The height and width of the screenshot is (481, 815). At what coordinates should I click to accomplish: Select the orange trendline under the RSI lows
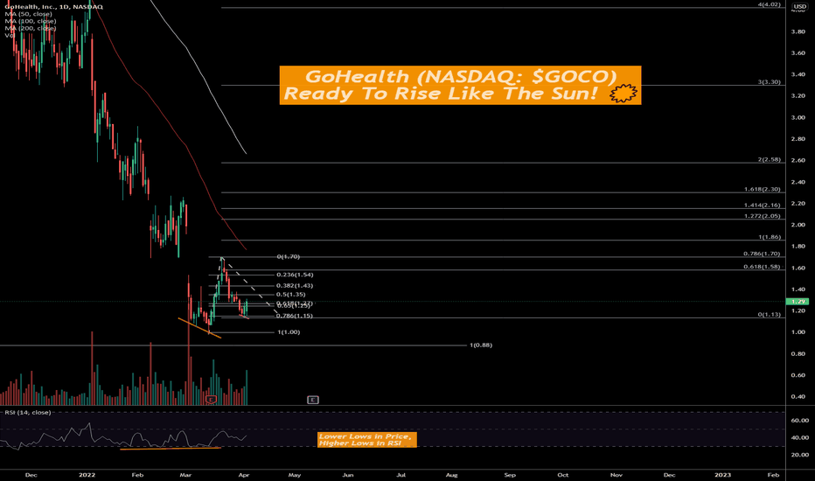point(171,449)
